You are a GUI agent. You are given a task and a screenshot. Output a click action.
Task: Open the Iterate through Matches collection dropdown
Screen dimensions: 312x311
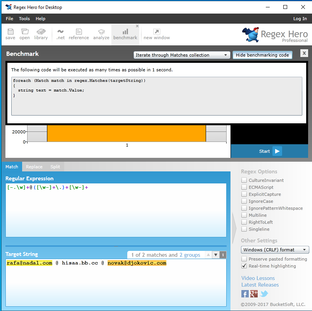pos(182,55)
